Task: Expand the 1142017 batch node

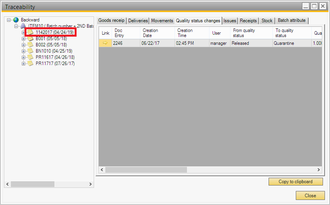Action: click(x=23, y=32)
